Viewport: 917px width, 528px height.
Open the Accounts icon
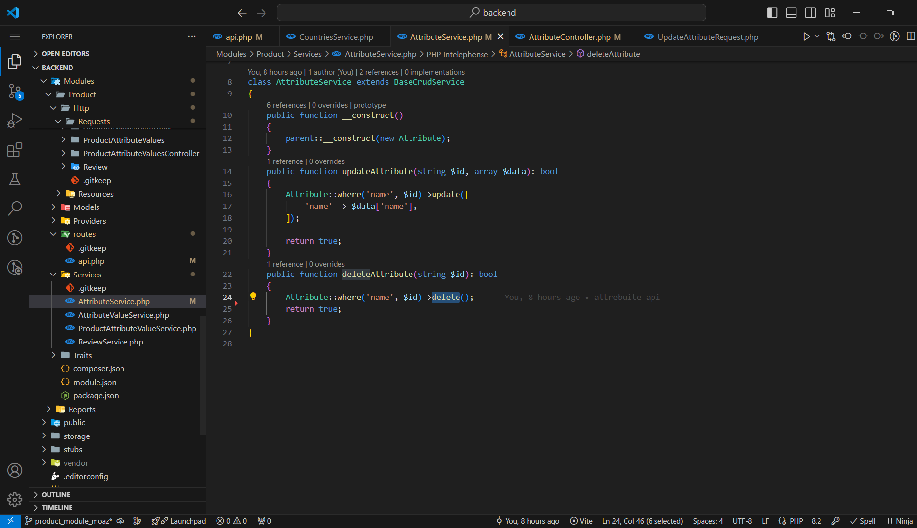15,470
